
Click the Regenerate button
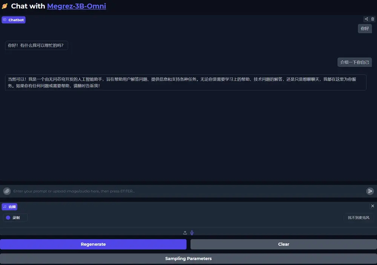pos(93,244)
